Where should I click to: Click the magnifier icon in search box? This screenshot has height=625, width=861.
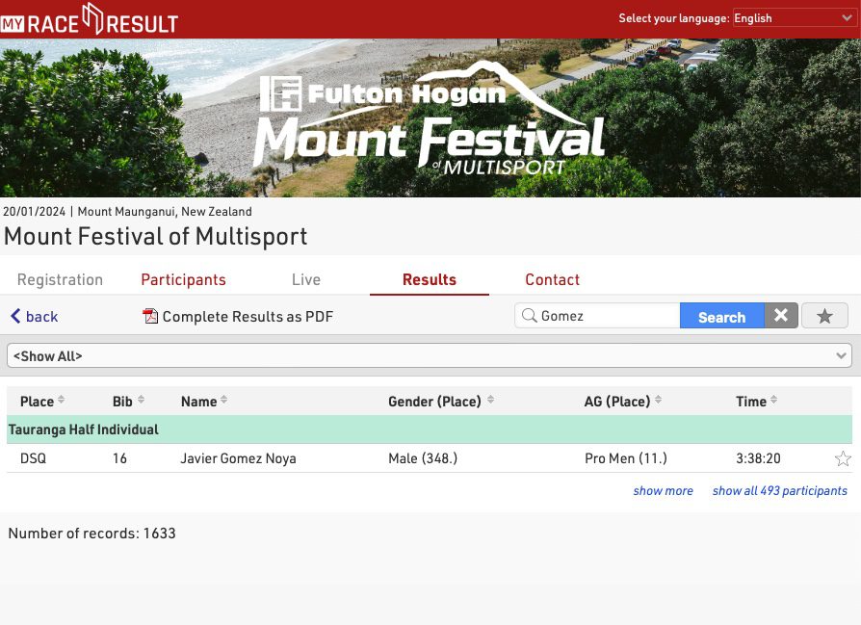click(x=529, y=316)
